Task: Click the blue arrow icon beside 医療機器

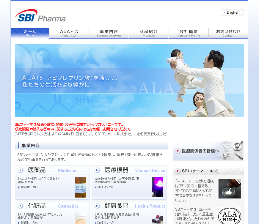Action: click(97, 170)
